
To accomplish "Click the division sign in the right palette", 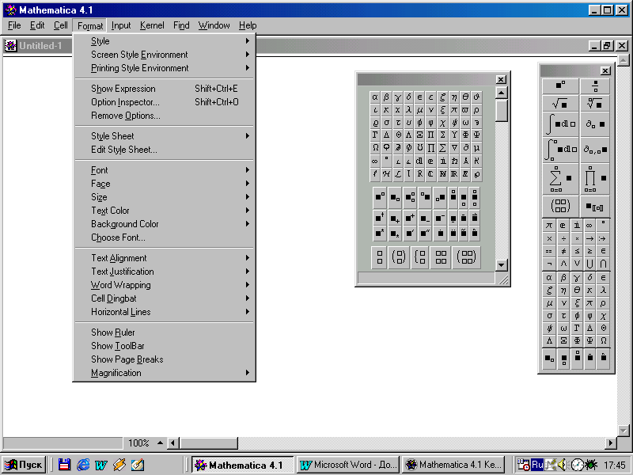I will (x=563, y=238).
